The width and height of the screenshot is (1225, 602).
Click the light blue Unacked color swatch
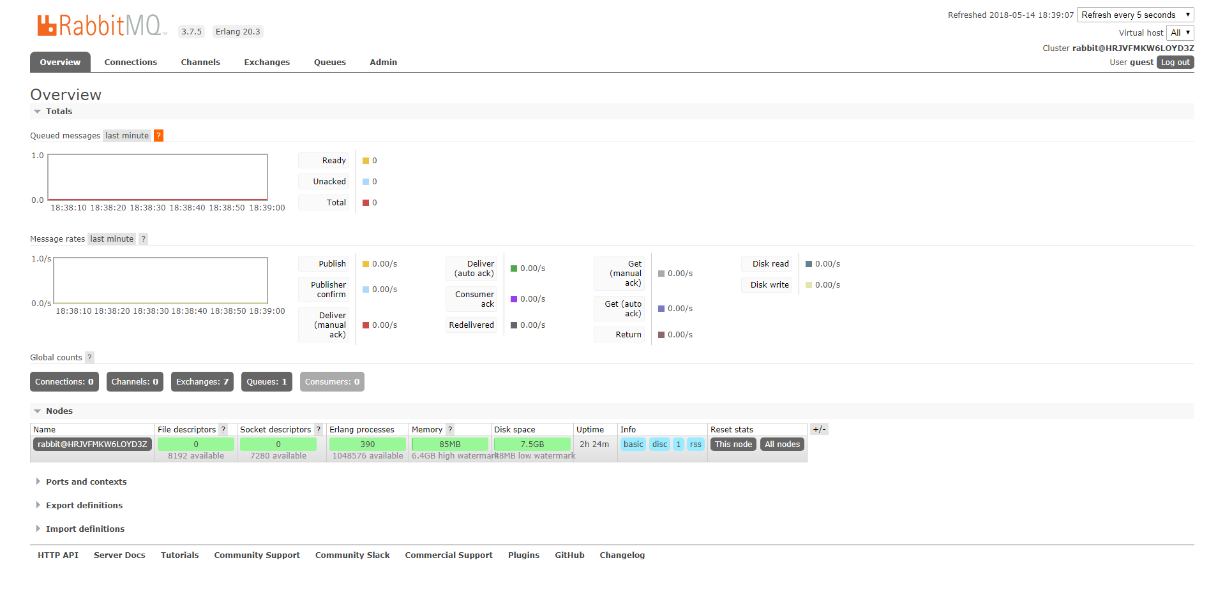coord(366,182)
